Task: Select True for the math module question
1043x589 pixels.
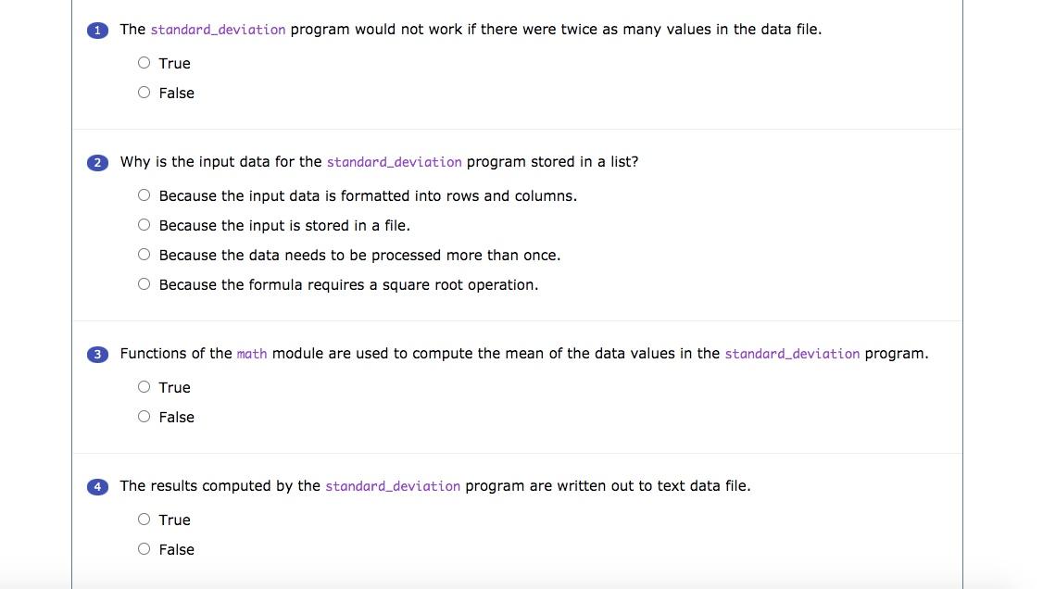Action: pos(144,386)
